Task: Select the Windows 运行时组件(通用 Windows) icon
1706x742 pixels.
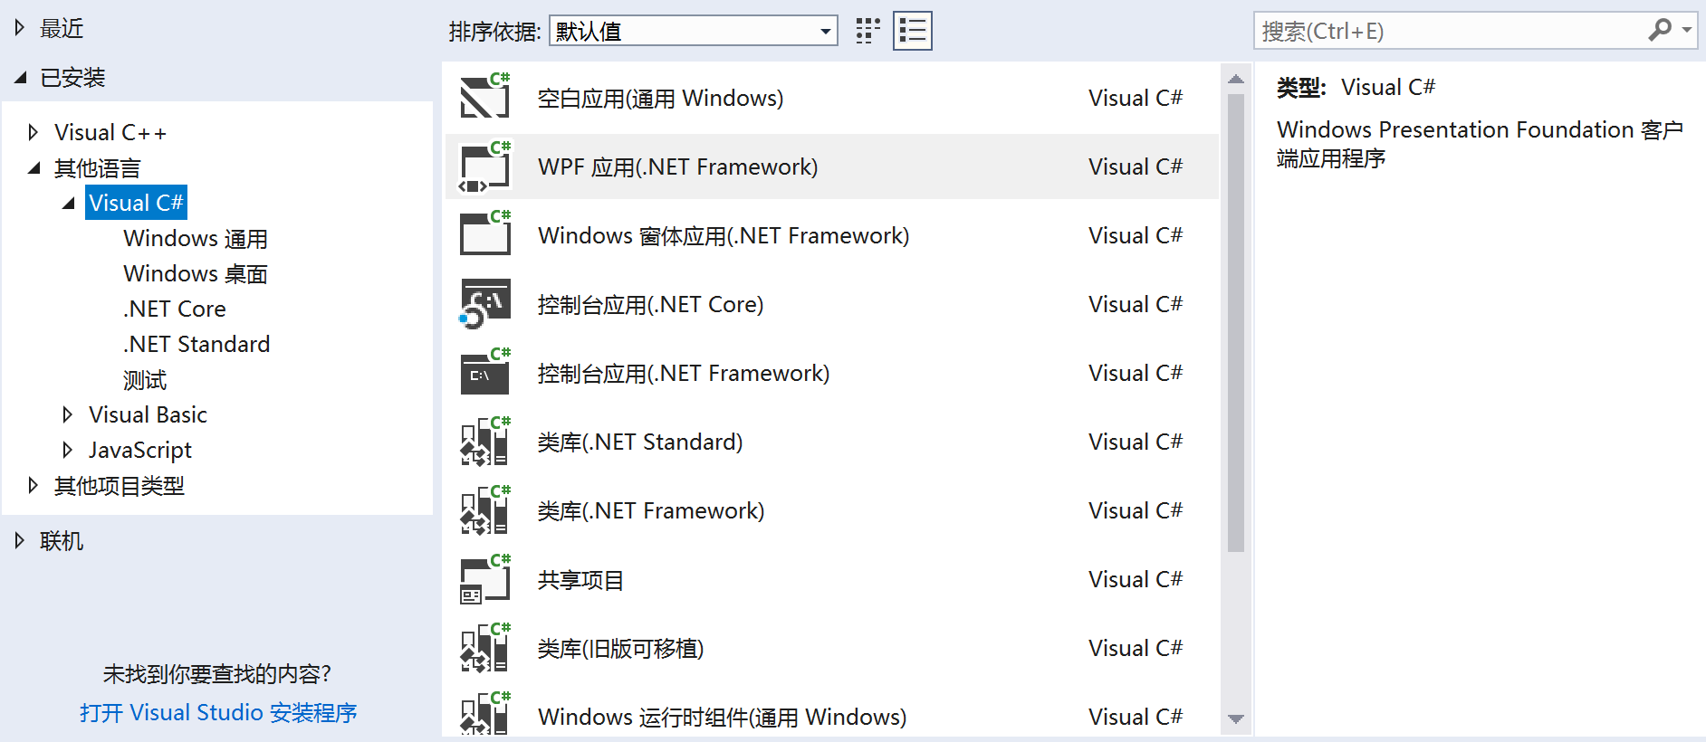Action: (x=484, y=714)
